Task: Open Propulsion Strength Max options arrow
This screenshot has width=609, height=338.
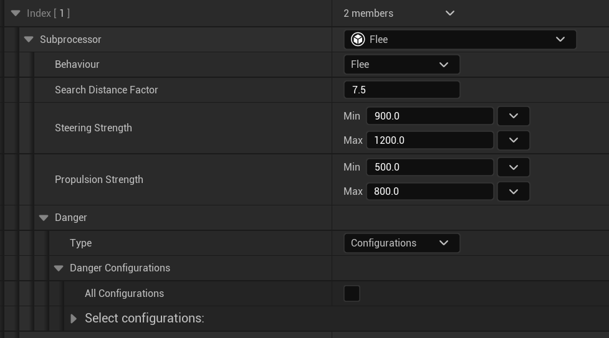Action: [513, 191]
